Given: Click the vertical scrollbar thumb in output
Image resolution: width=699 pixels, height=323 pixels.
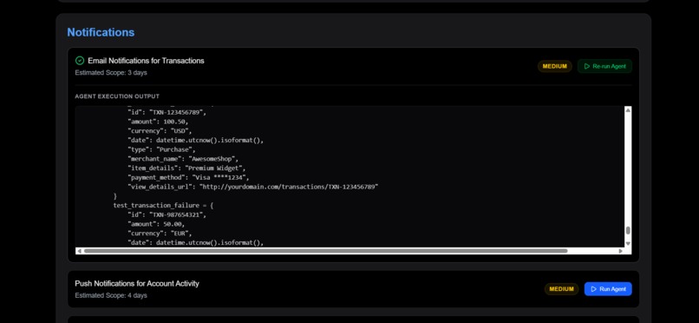Looking at the screenshot, I should (628, 230).
